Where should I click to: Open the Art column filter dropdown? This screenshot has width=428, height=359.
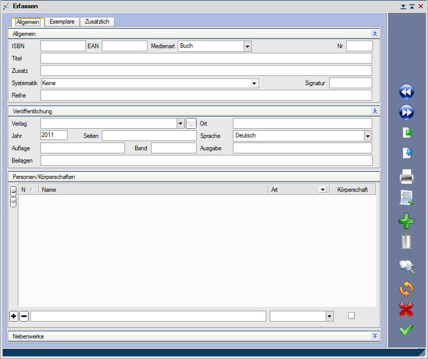click(323, 189)
